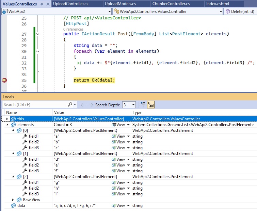This screenshot has height=211, width=257.
Task: Click the Locals search magnifier icon
Action: coord(70,104)
